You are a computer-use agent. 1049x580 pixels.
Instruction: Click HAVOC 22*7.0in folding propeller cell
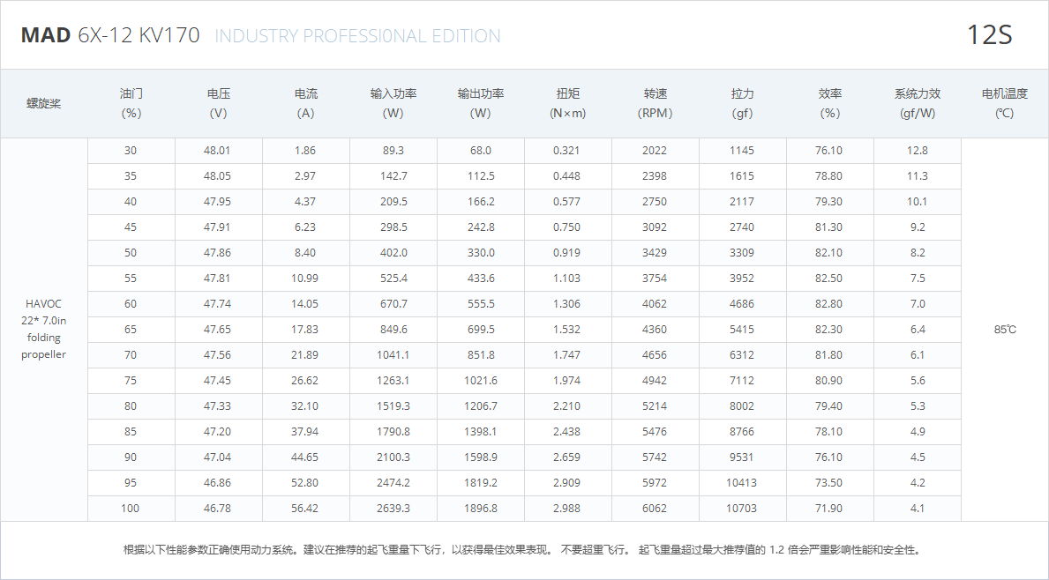pyautogui.click(x=43, y=329)
